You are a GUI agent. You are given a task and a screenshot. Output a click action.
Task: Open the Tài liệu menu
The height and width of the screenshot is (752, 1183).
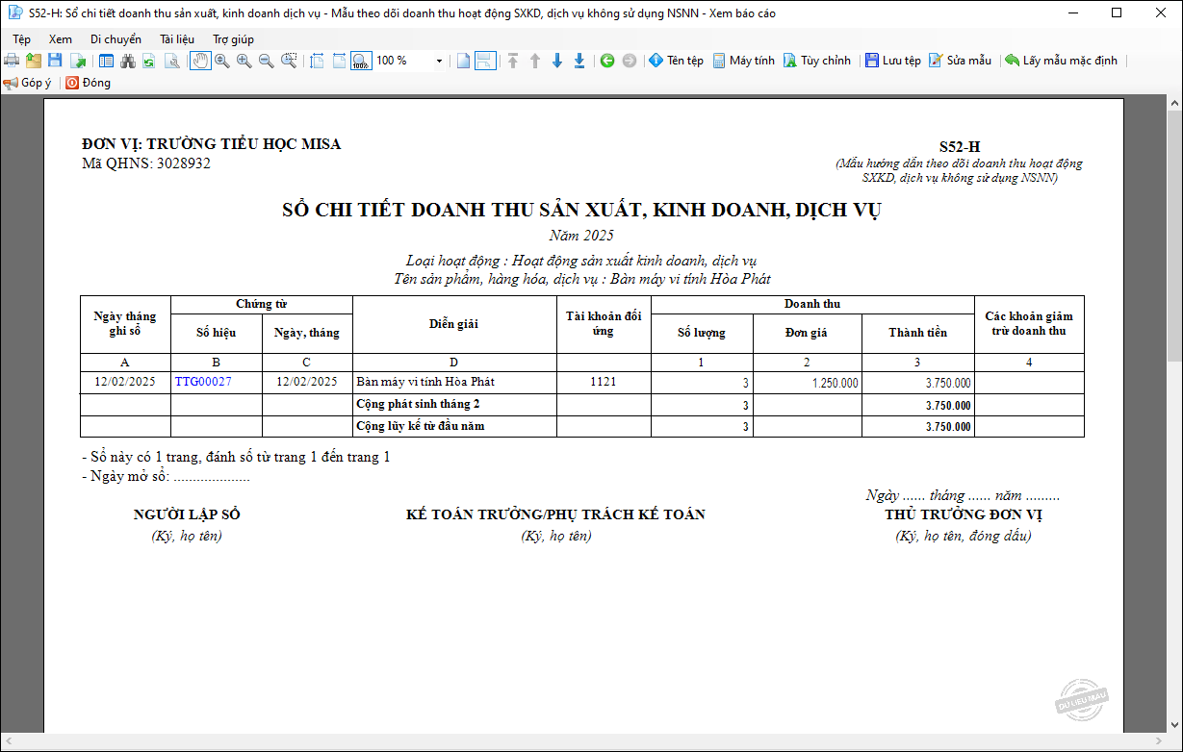pyautogui.click(x=177, y=39)
